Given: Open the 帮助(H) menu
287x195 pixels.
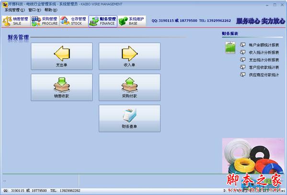Looking at the screenshot, I should pos(51,10).
